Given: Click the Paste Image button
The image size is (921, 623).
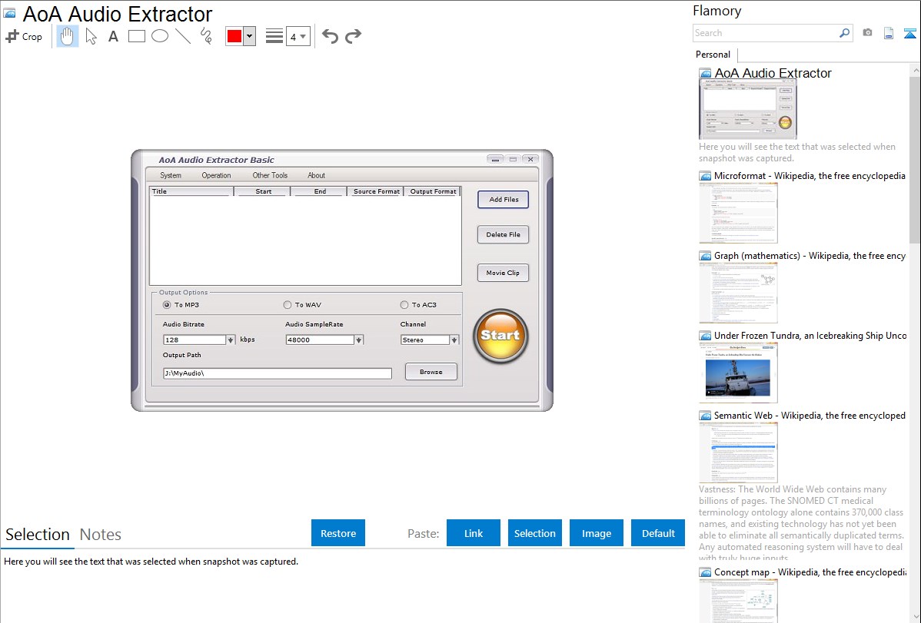Looking at the screenshot, I should point(596,533).
